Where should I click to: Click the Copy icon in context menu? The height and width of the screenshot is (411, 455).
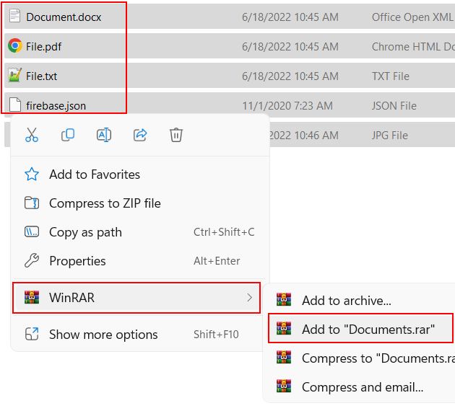coord(68,135)
